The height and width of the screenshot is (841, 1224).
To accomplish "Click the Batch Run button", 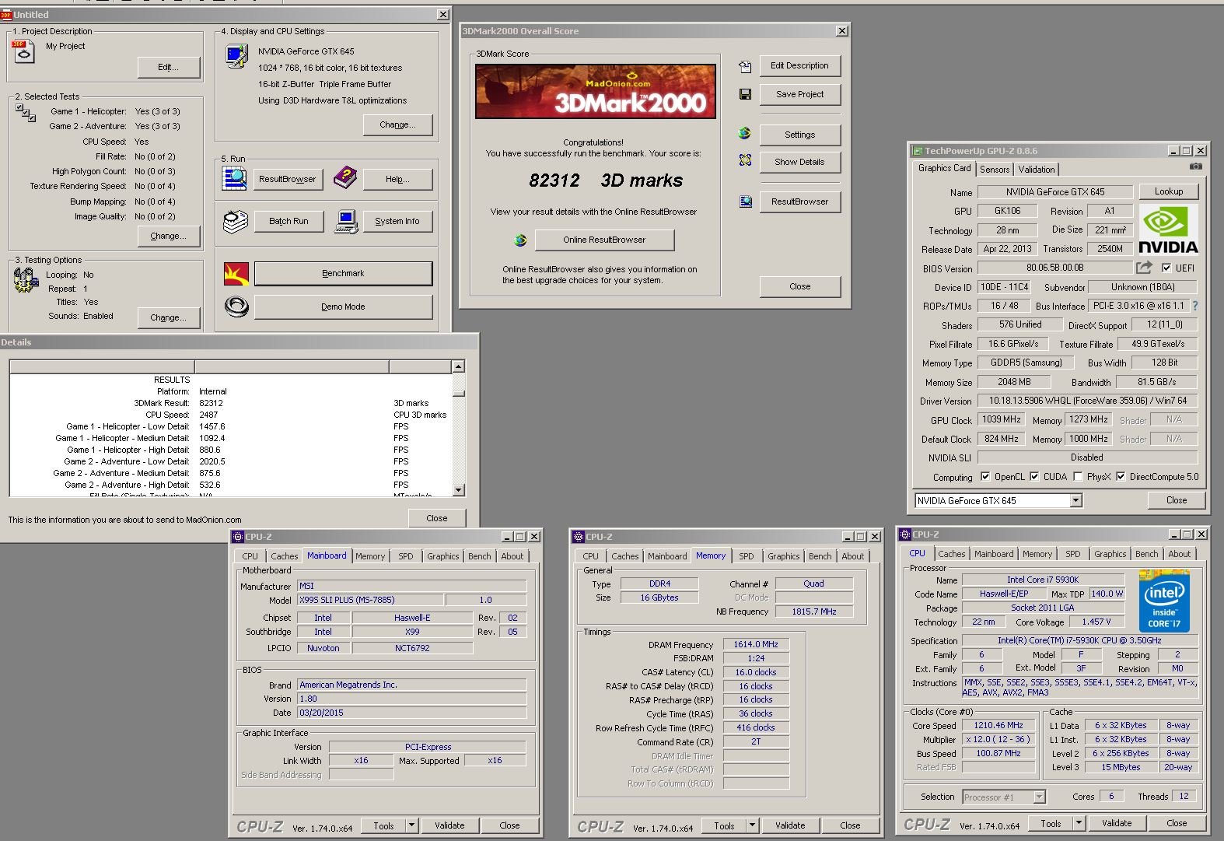I will [289, 222].
